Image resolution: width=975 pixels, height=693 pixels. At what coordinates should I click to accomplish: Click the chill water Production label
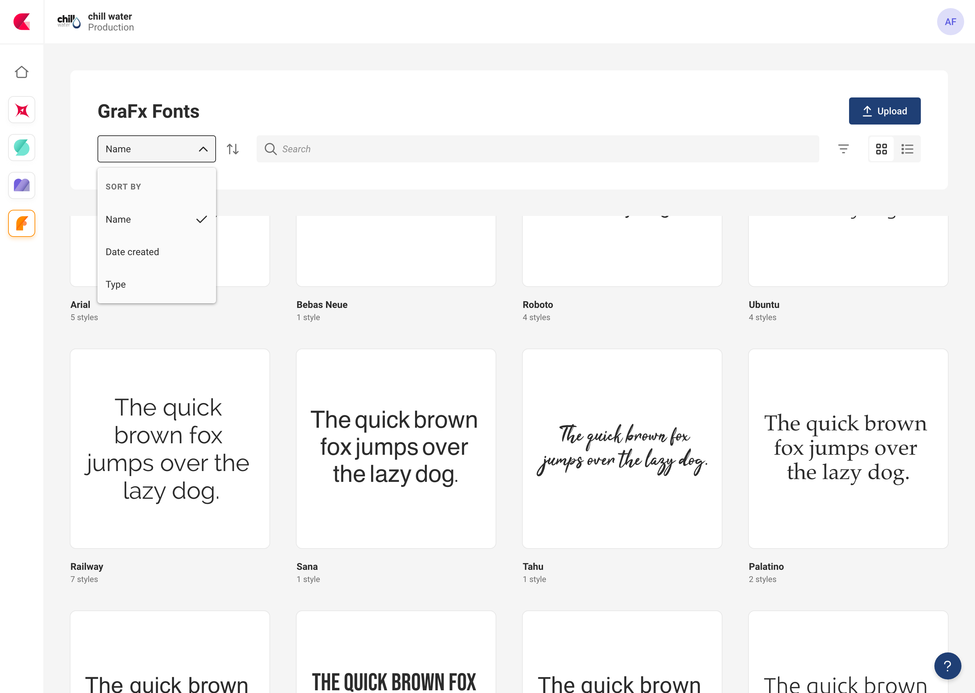(111, 22)
